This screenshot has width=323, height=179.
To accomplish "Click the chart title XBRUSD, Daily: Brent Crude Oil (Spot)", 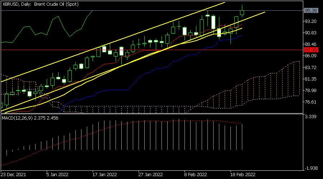I will [x=41, y=4].
